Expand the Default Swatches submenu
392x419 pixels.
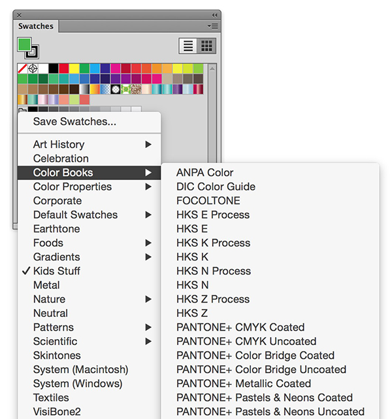(x=90, y=215)
